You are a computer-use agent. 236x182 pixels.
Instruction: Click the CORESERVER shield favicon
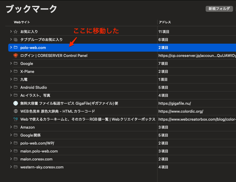pos(16,55)
